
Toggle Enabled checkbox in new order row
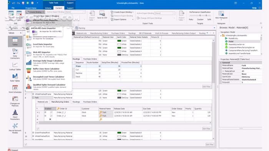tap(50, 119)
